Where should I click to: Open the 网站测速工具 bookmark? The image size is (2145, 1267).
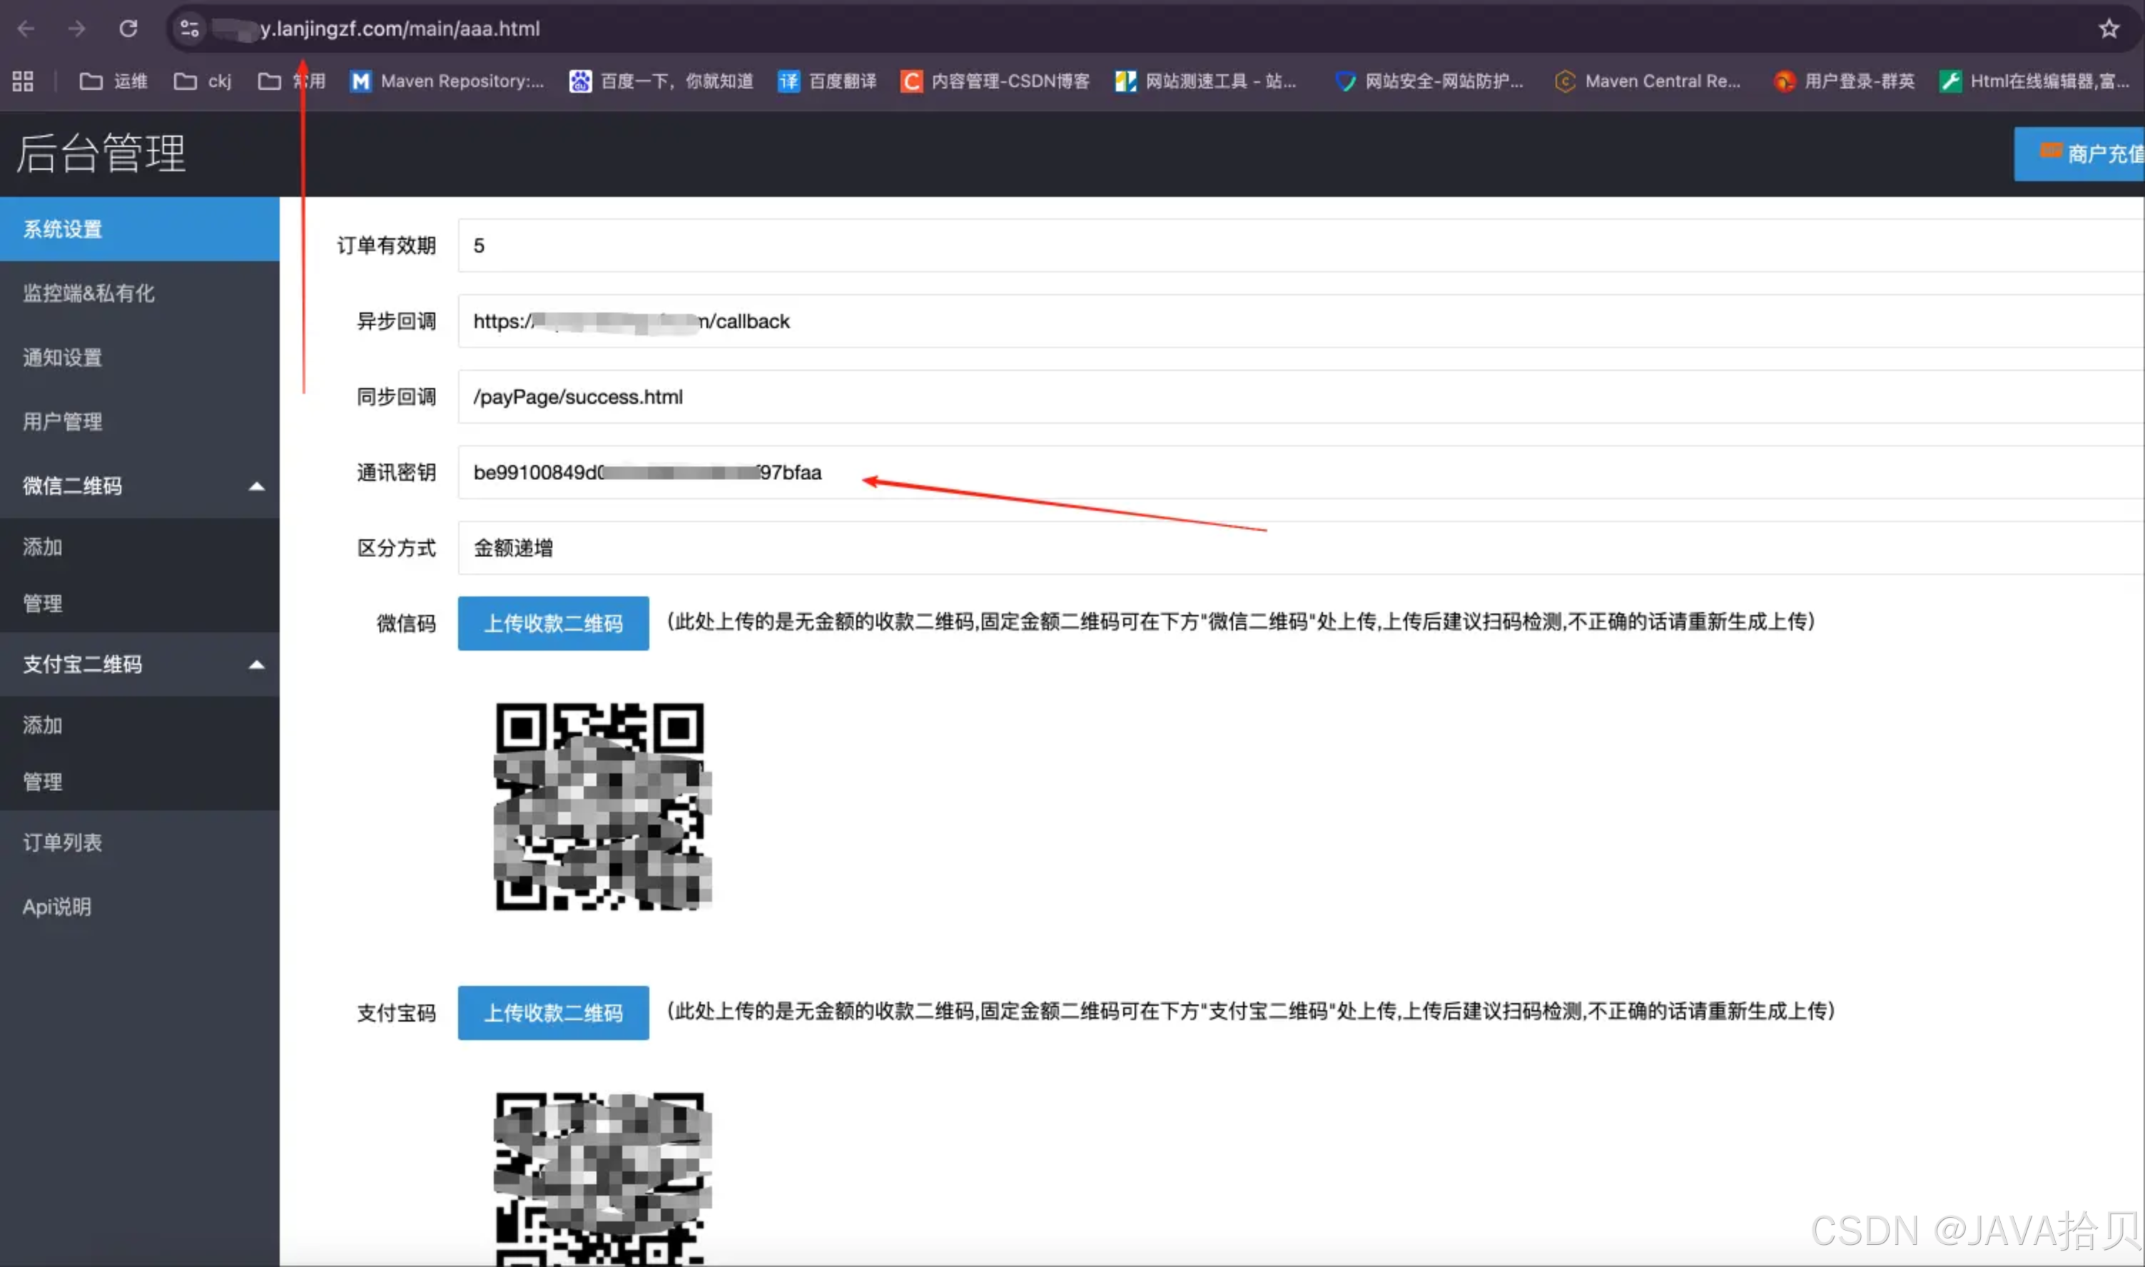click(x=1207, y=81)
